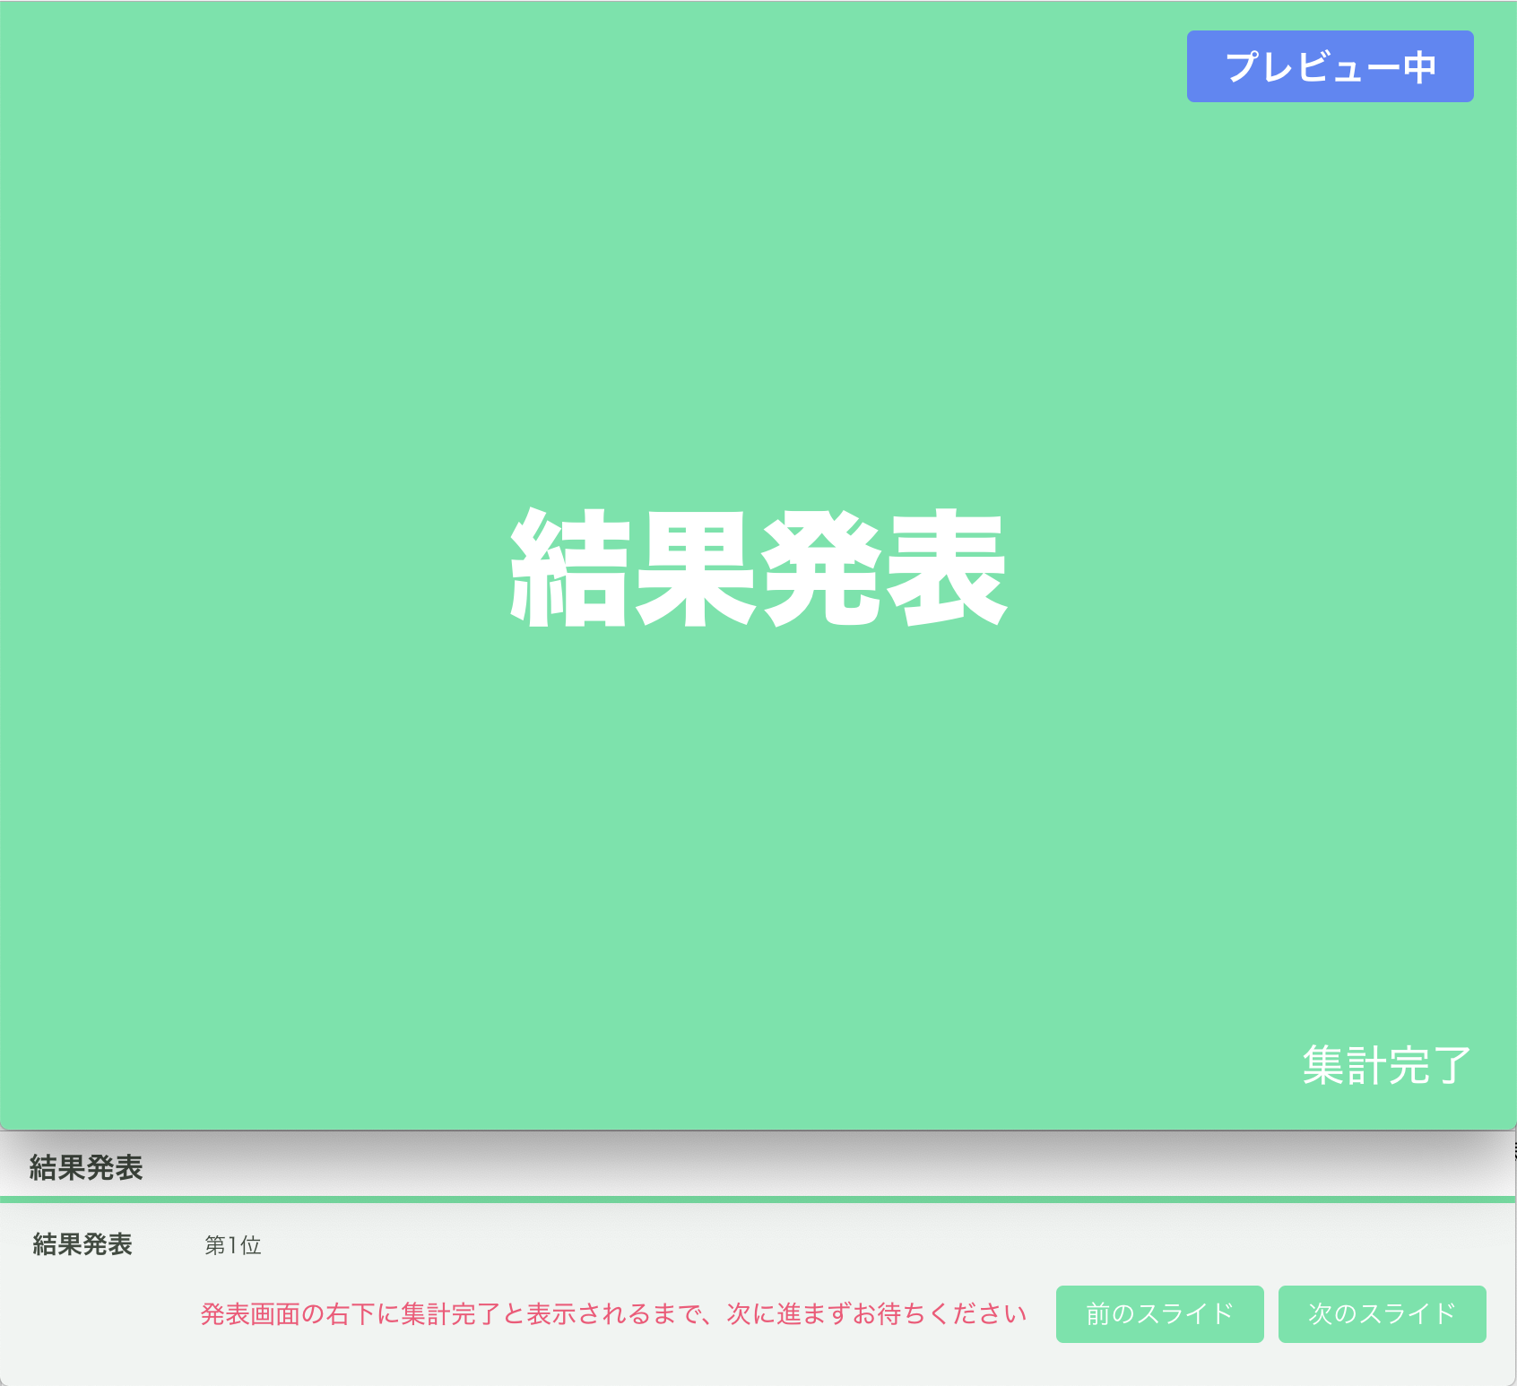This screenshot has height=1386, width=1517.
Task: Select the large 結果発表 slide title
Action: click(758, 568)
